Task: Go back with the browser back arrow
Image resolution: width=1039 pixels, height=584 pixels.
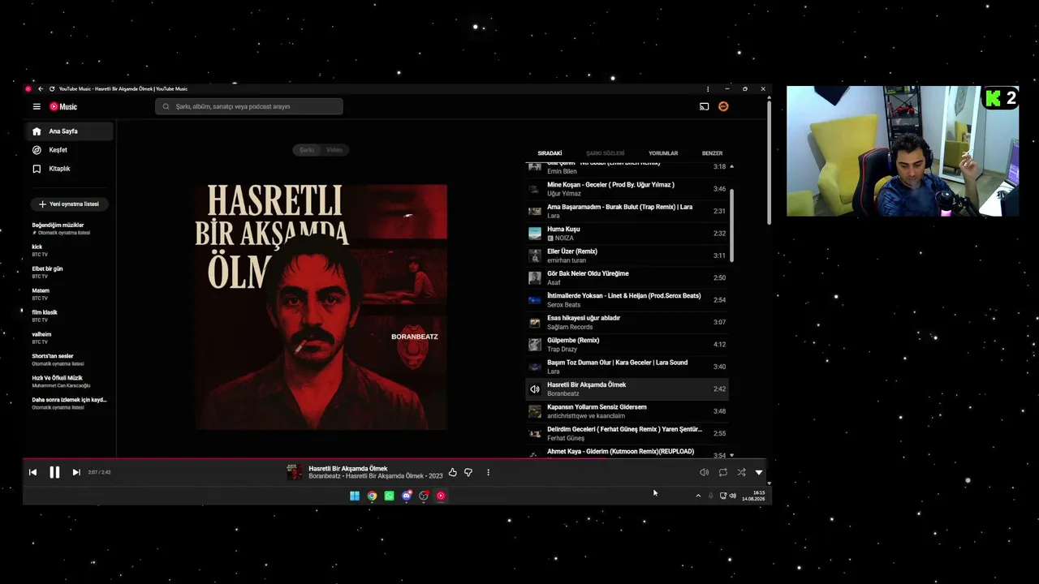Action: pyautogui.click(x=41, y=88)
